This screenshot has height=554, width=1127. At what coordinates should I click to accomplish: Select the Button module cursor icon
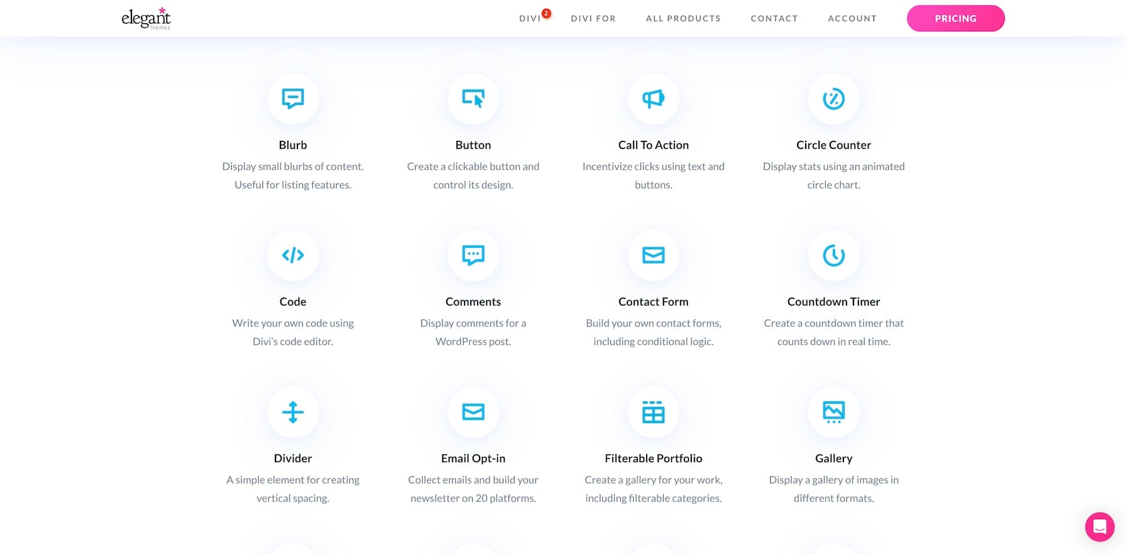(473, 99)
